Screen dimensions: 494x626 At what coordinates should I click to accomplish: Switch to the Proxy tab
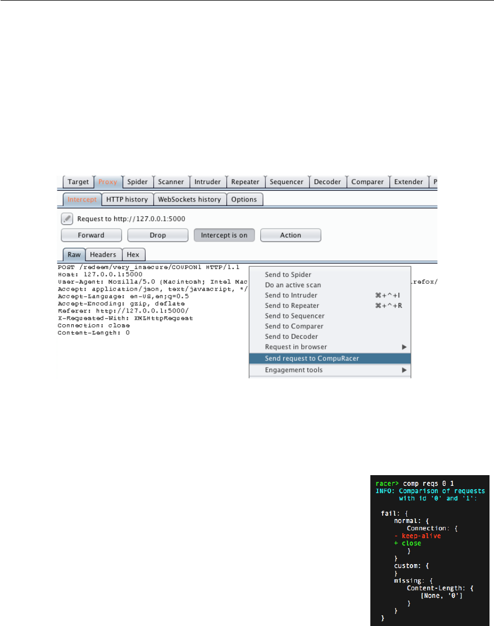pyautogui.click(x=108, y=182)
